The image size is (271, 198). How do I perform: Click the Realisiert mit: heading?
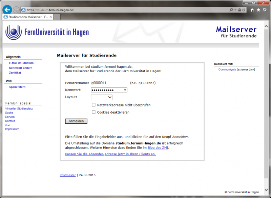[x=224, y=64]
